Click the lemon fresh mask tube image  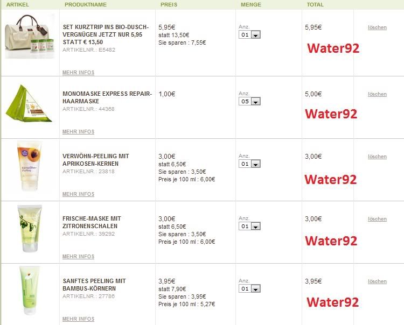point(29,229)
